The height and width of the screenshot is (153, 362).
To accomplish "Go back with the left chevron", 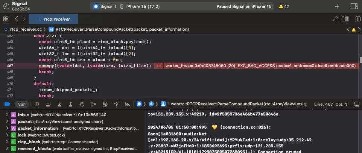I will tap(17, 19).
